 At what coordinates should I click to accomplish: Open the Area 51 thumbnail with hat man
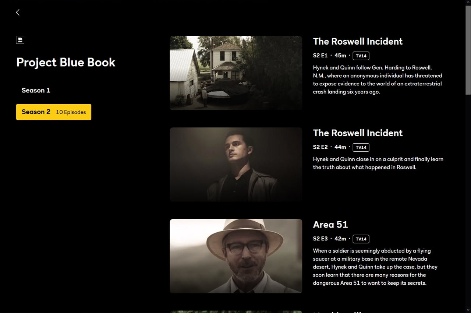(236, 256)
